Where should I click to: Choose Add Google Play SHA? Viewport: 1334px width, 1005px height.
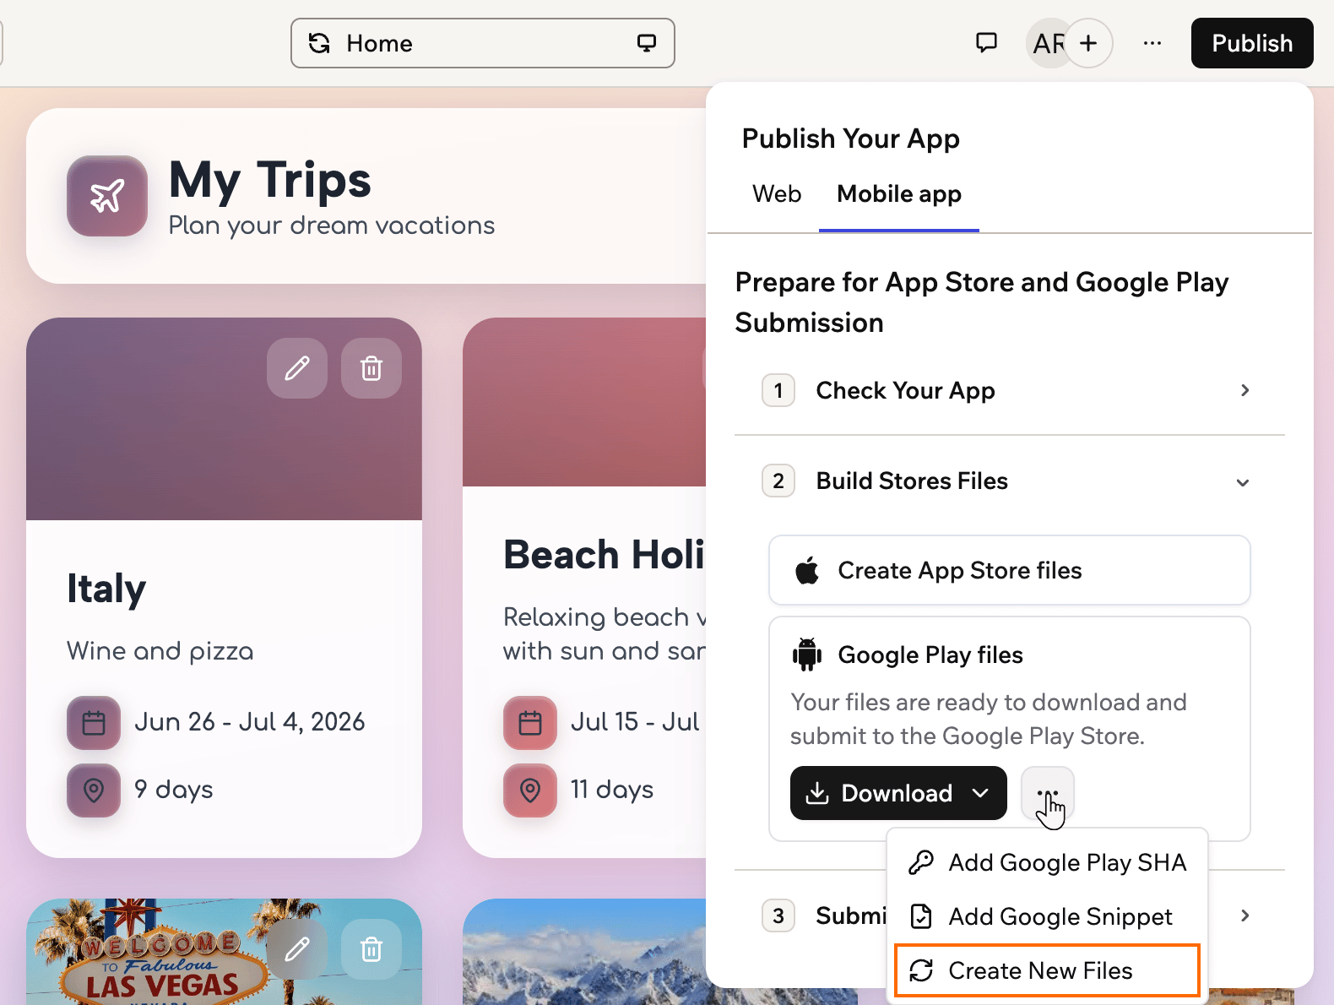pos(1048,862)
